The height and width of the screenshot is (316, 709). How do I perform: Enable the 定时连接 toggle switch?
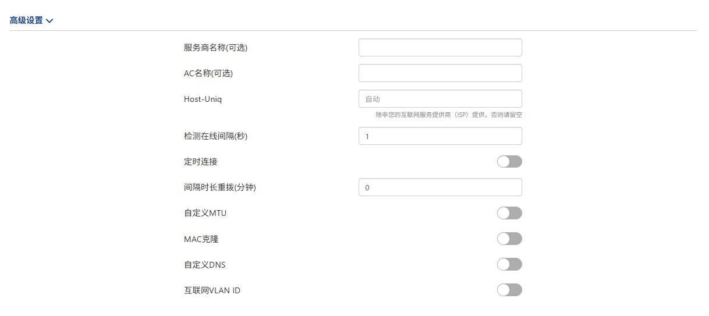[509, 162]
